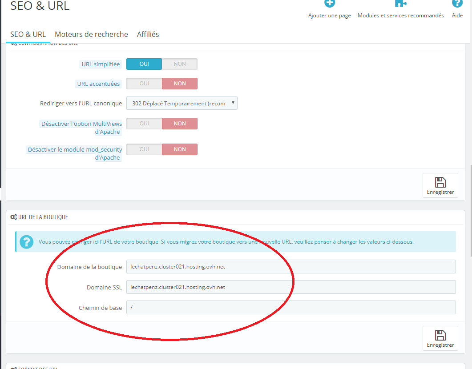Click the Désactiver l'option MultiViews d'Apache label
The height and width of the screenshot is (369, 472).
click(81, 128)
